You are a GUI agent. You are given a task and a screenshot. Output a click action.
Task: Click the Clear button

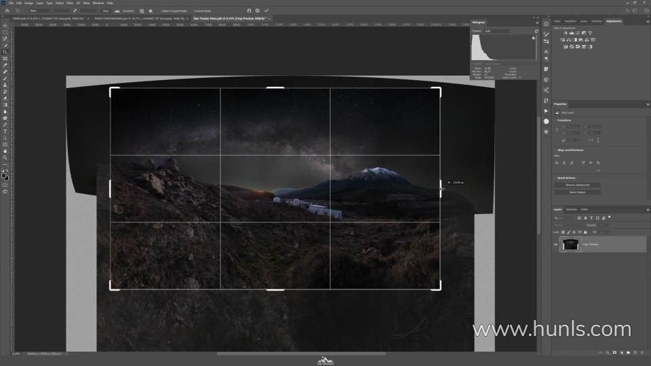[x=106, y=11]
